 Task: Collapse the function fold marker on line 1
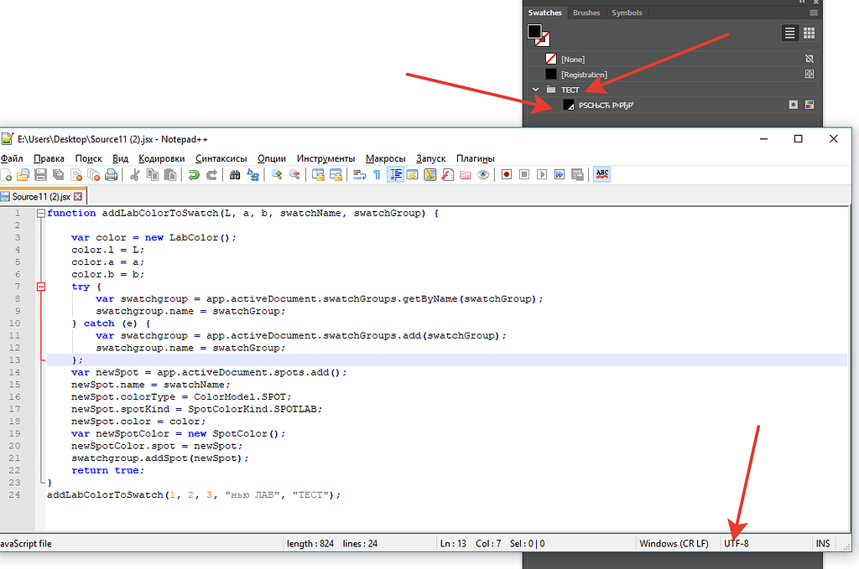click(41, 214)
